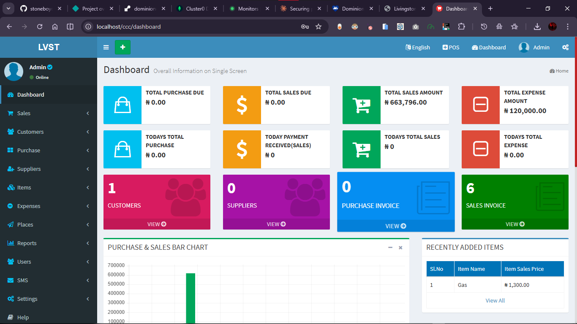577x324 pixels.
Task: Click the Home icon at top right
Action: 559,71
